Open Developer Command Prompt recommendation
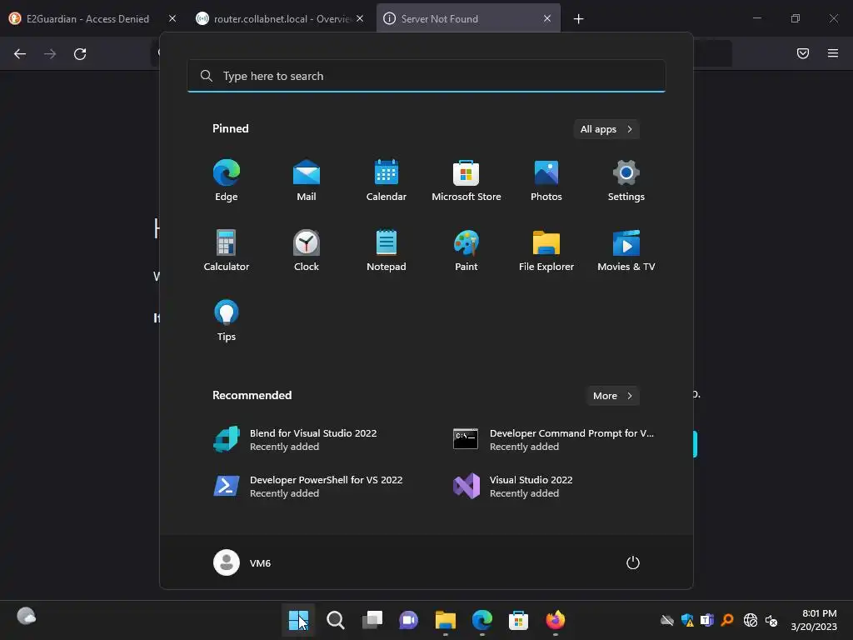This screenshot has width=853, height=640. click(x=553, y=440)
